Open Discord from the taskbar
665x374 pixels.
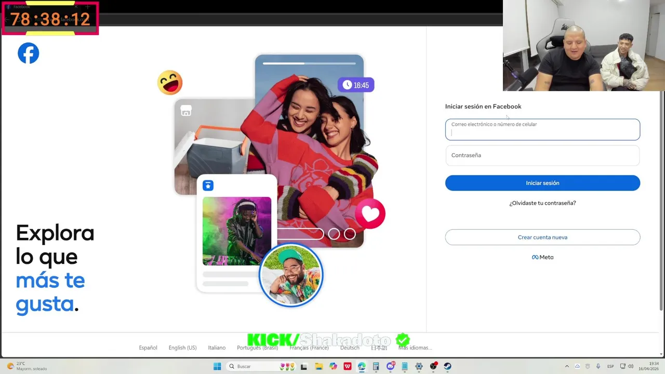pyautogui.click(x=390, y=366)
